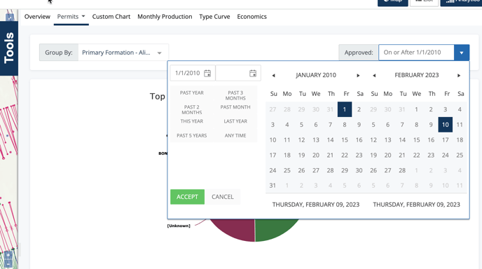Select the ANY TIME preset
482x269 pixels.
[235, 136]
